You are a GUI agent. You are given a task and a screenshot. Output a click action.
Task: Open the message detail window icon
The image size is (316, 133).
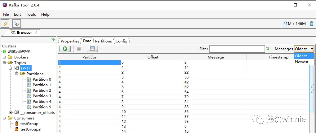(92, 49)
